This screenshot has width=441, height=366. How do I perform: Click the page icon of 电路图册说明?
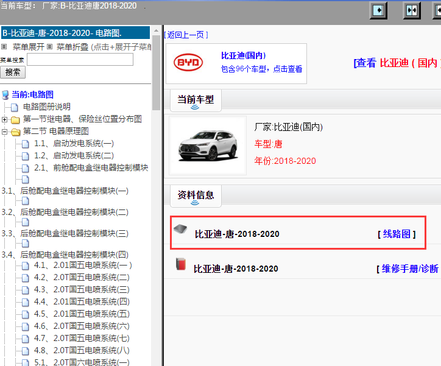[15, 107]
